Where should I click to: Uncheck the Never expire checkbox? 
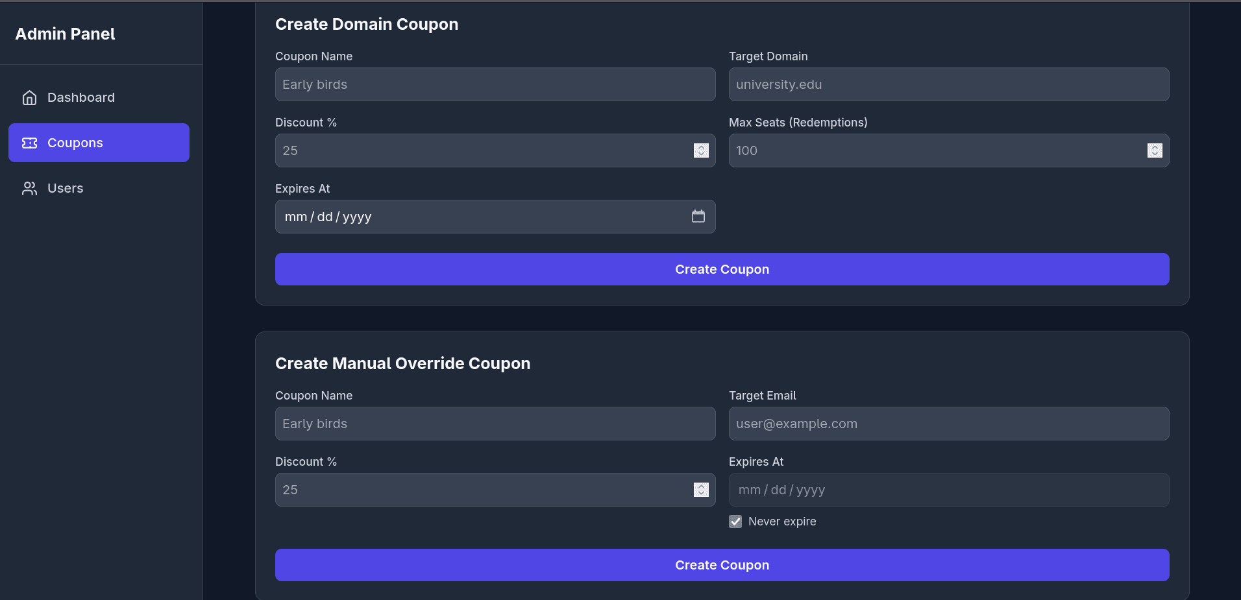(735, 521)
